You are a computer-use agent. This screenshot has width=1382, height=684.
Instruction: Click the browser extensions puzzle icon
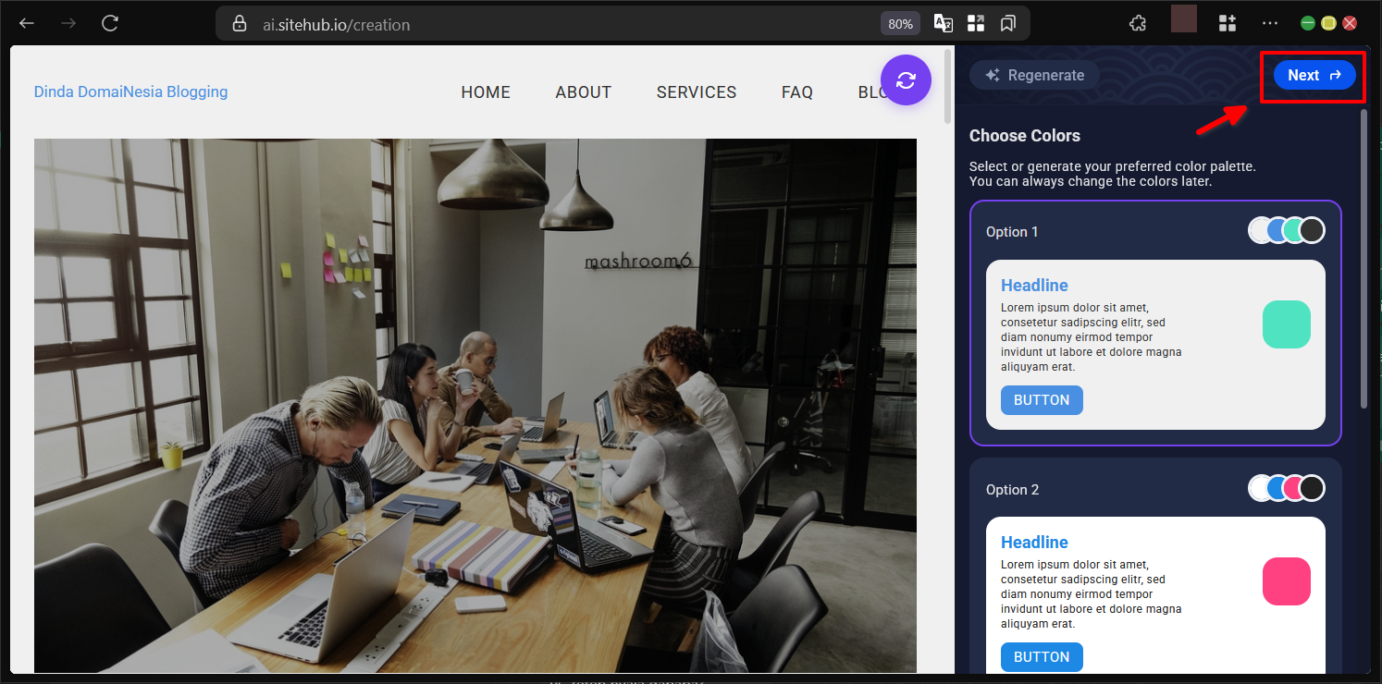tap(1139, 24)
